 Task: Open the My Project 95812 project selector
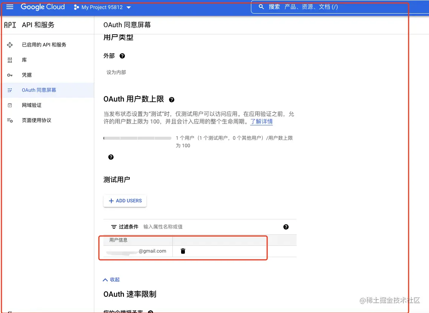coord(102,8)
